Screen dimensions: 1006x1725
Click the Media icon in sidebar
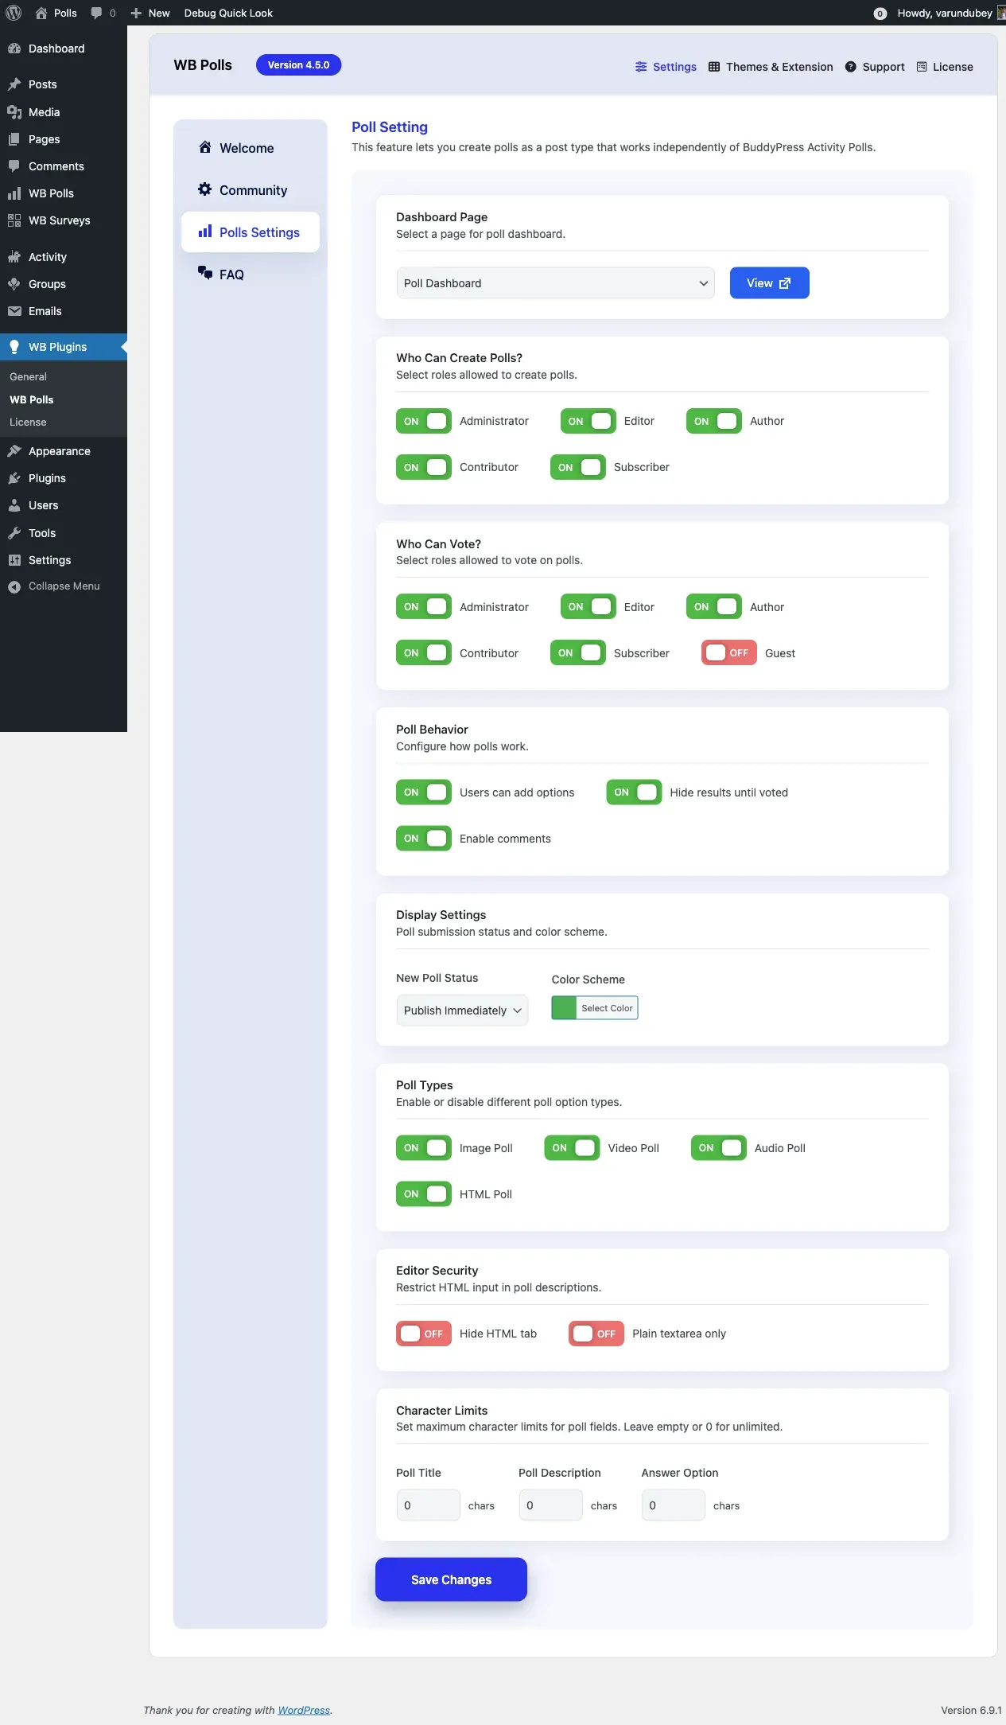click(14, 112)
